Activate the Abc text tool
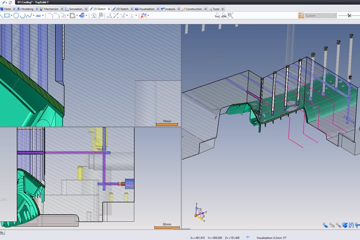 [x=38, y=15]
